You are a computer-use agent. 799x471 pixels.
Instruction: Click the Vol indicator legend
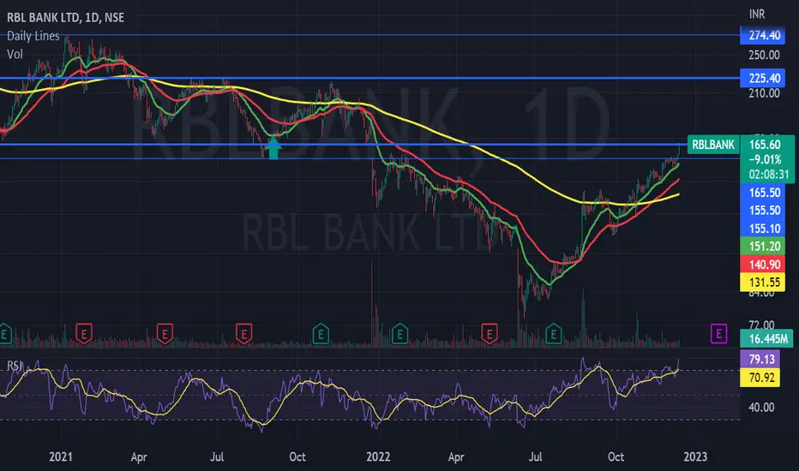[x=15, y=54]
